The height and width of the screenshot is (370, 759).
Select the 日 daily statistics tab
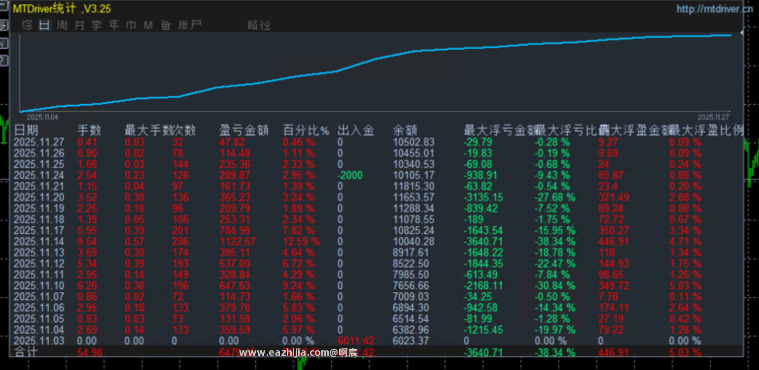[x=44, y=25]
